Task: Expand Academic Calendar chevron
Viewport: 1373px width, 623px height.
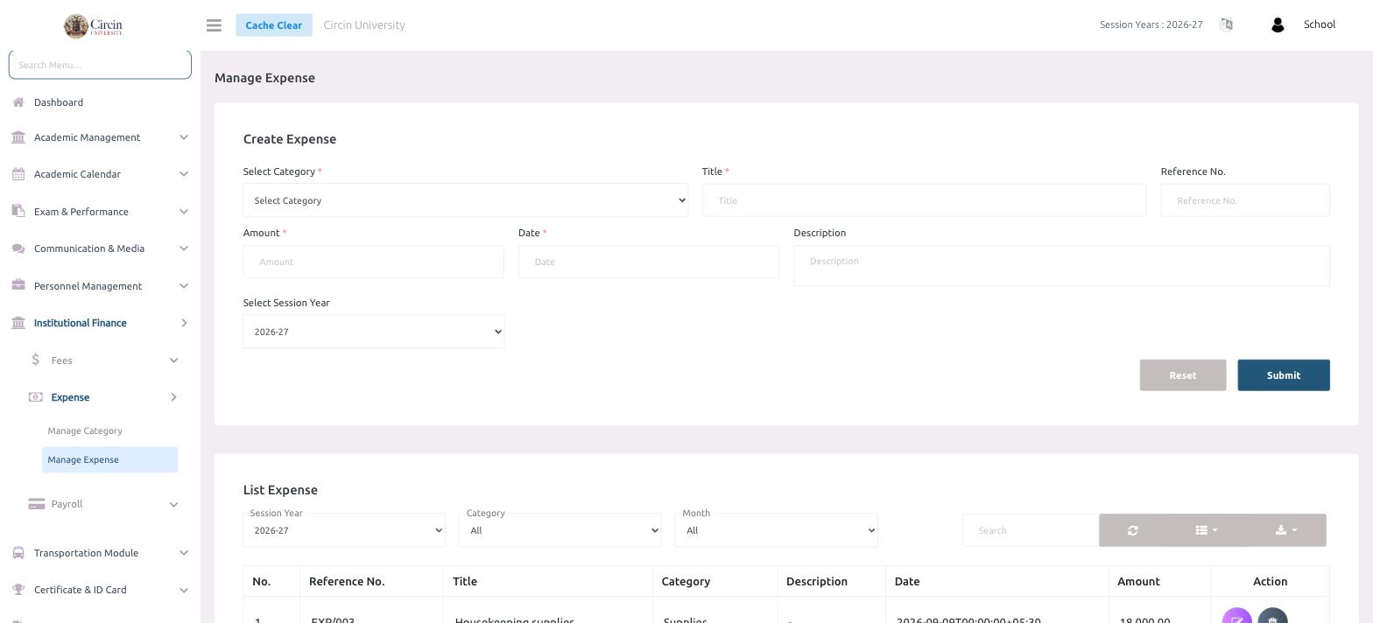Action: (184, 174)
